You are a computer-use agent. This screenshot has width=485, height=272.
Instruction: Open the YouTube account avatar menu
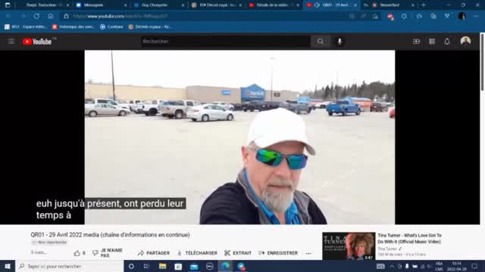465,42
